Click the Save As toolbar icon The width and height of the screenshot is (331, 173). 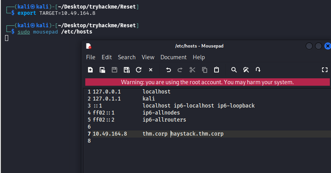(x=127, y=70)
